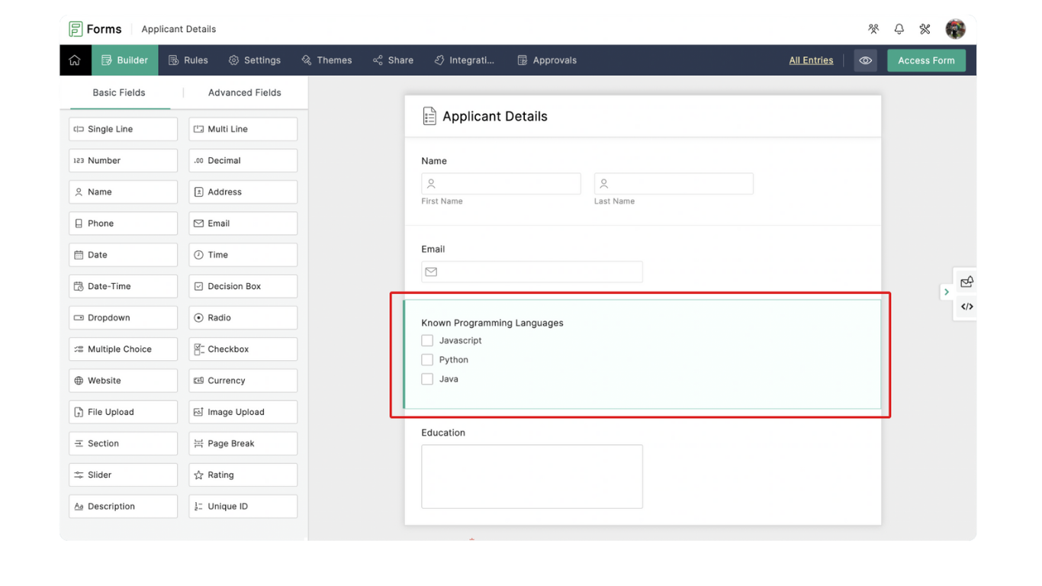Add a Section field
This screenshot has width=1042, height=586.
tap(123, 443)
